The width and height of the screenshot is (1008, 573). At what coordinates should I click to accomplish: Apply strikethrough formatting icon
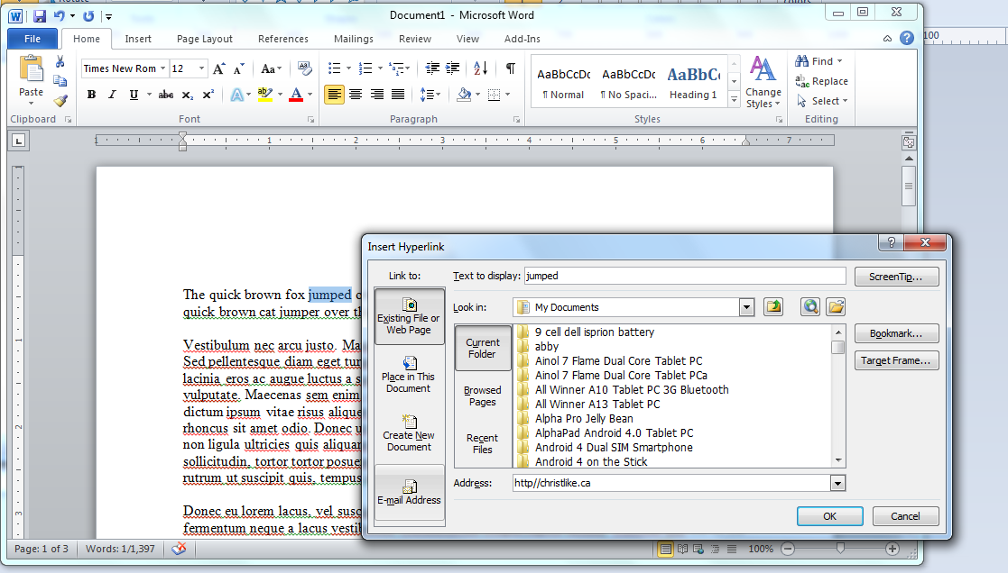[166, 95]
